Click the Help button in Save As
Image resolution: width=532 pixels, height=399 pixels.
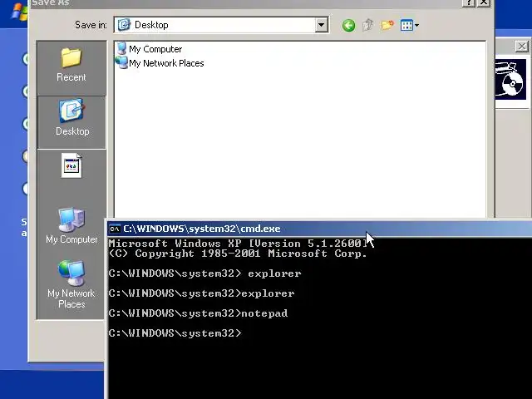469,2
